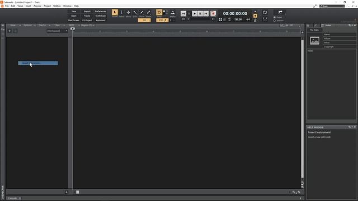
Task: Select the Draw tool
Action: pyautogui.click(x=142, y=13)
